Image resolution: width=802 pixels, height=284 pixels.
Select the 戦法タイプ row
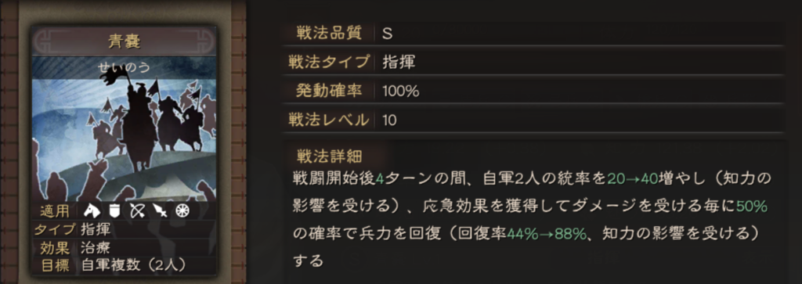click(x=533, y=63)
